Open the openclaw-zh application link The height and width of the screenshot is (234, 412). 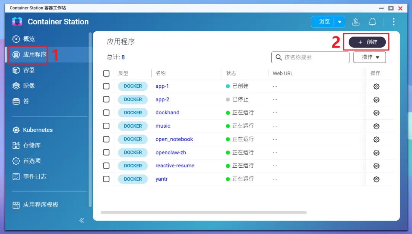(x=171, y=152)
